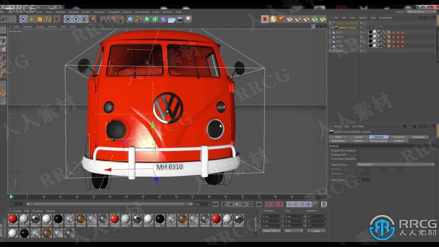Viewport: 439px width, 247px height.
Task: Add a camera object
Action: click(x=180, y=19)
